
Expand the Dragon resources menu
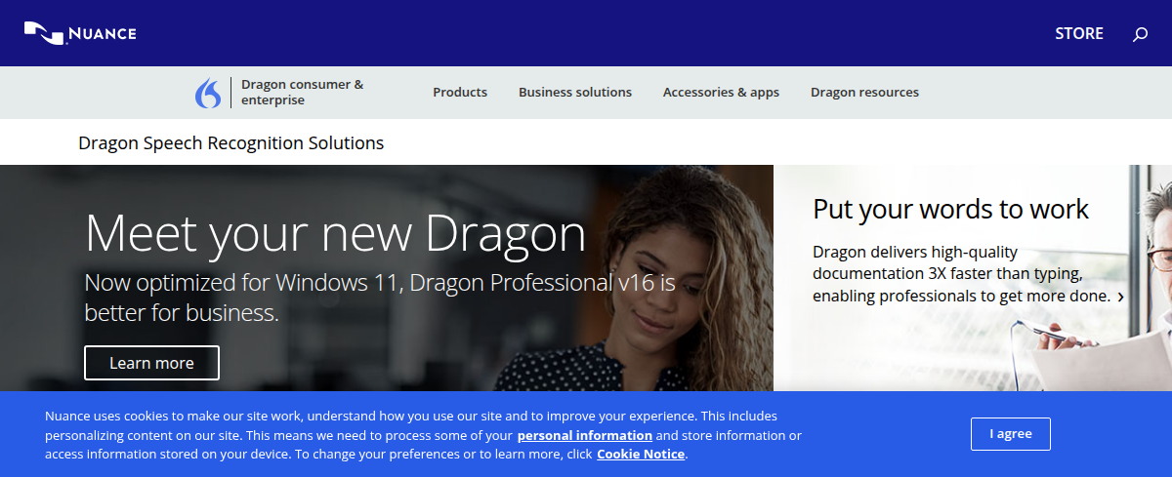864,93
